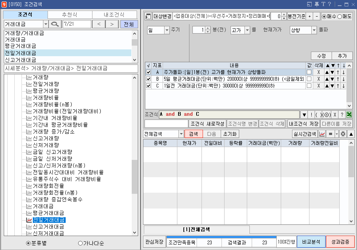Click the pin icon in title bar
The width and height of the screenshot is (357, 250).
click(317, 4)
